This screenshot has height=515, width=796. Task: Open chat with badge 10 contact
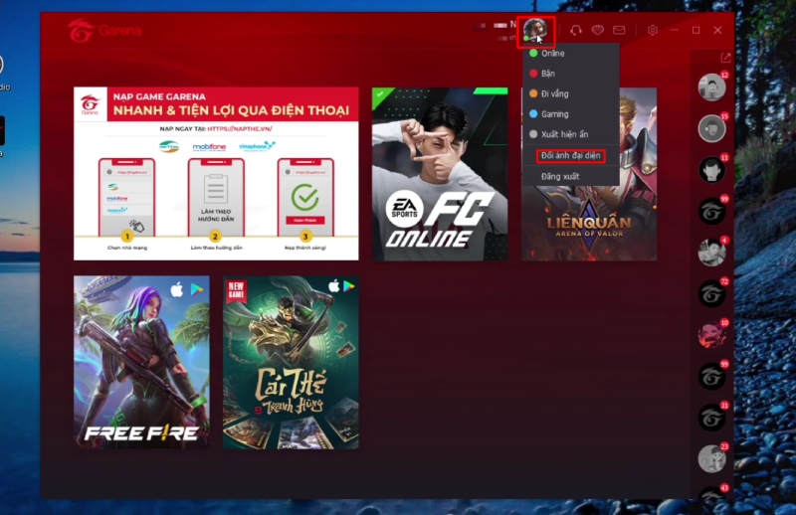pyautogui.click(x=711, y=335)
